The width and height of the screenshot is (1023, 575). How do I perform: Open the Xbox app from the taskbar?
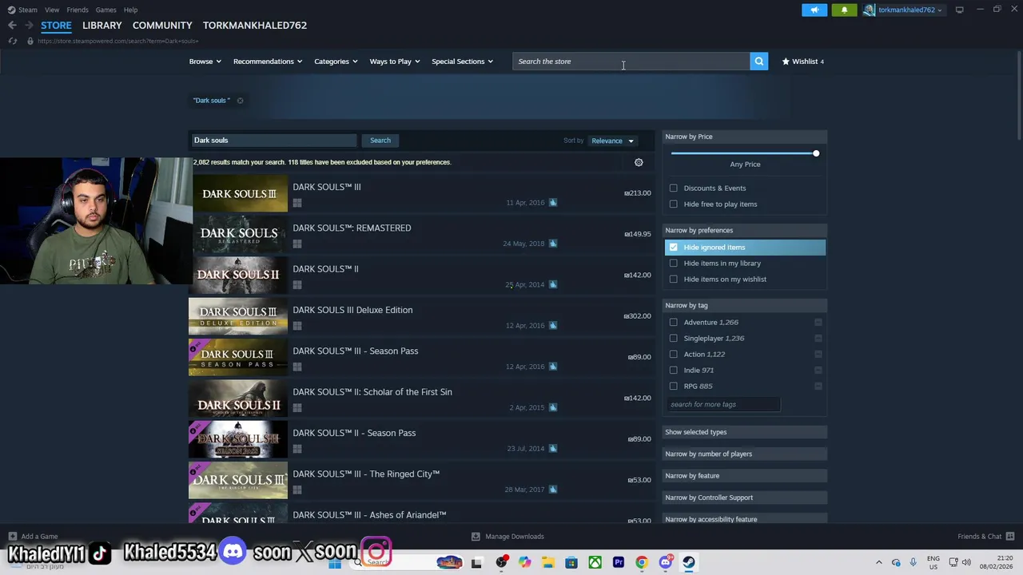(x=595, y=562)
